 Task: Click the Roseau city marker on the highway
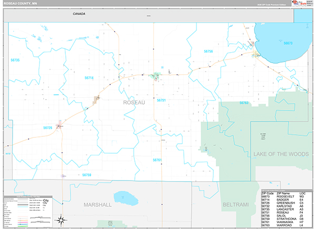pyautogui.click(x=156, y=76)
